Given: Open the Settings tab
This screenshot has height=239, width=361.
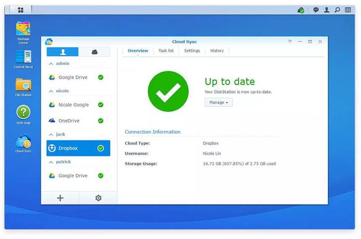Looking at the screenshot, I should tap(192, 51).
